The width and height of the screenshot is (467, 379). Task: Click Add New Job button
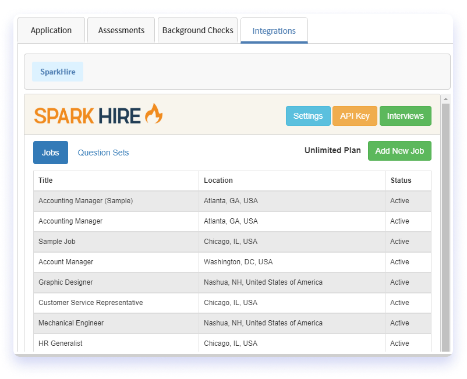[x=399, y=151]
